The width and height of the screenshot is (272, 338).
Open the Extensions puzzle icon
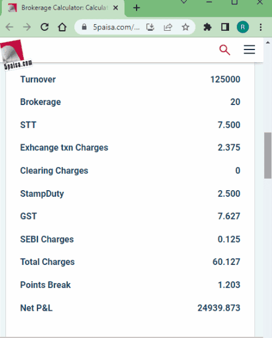207,27
